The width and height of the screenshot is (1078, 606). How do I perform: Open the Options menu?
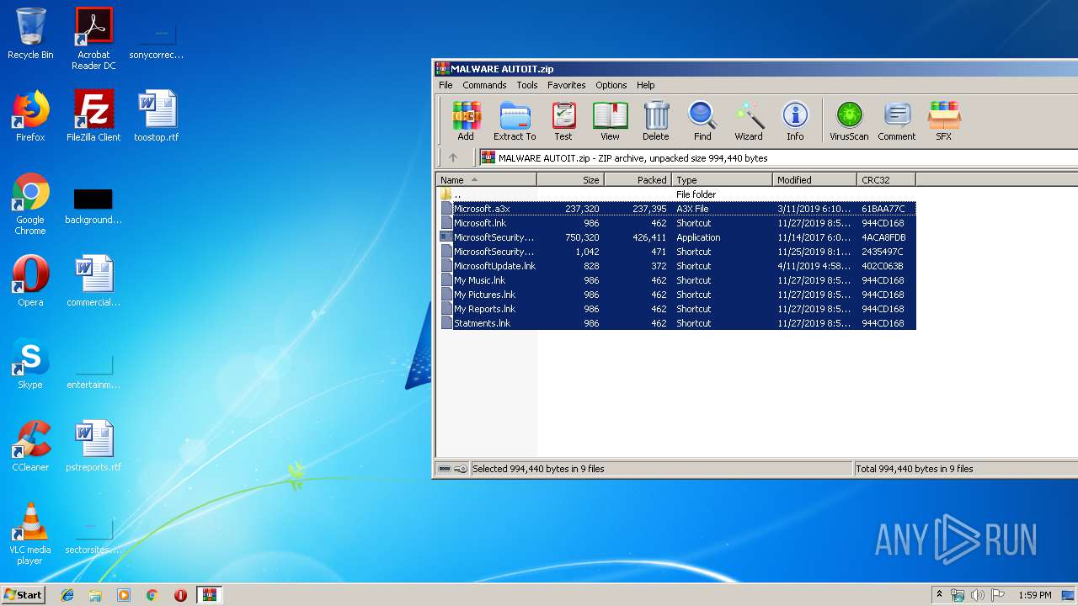611,85
